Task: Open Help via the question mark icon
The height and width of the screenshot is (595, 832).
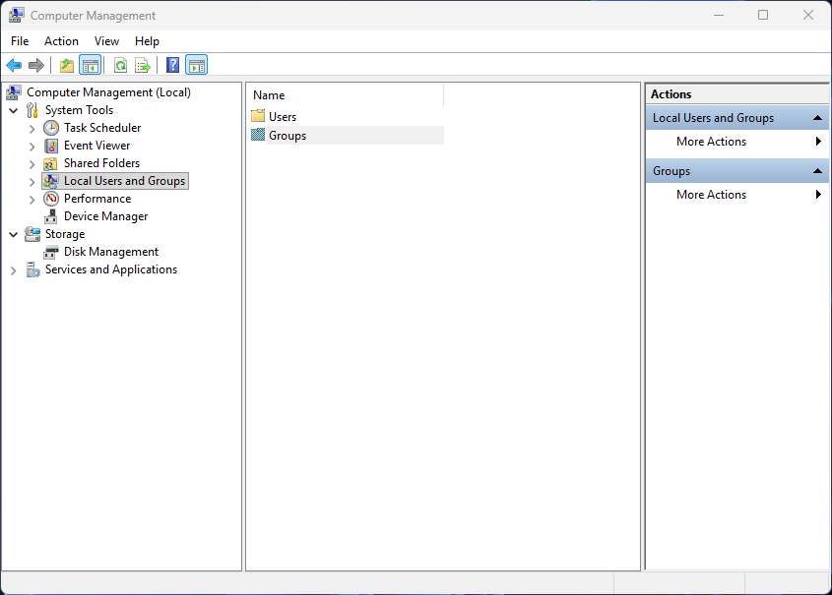Action: click(x=173, y=66)
